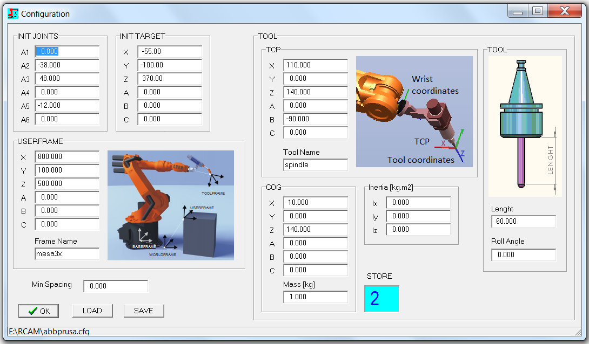This screenshot has height=344, width=589.
Task: Edit the COG Z value 140.000
Action: pyautogui.click(x=316, y=230)
